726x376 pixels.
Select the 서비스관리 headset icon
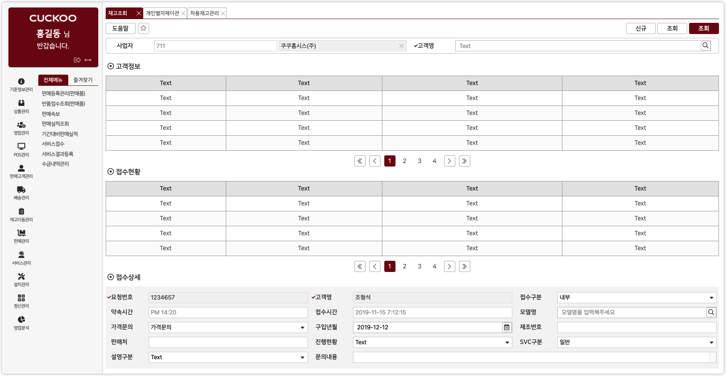(21, 254)
